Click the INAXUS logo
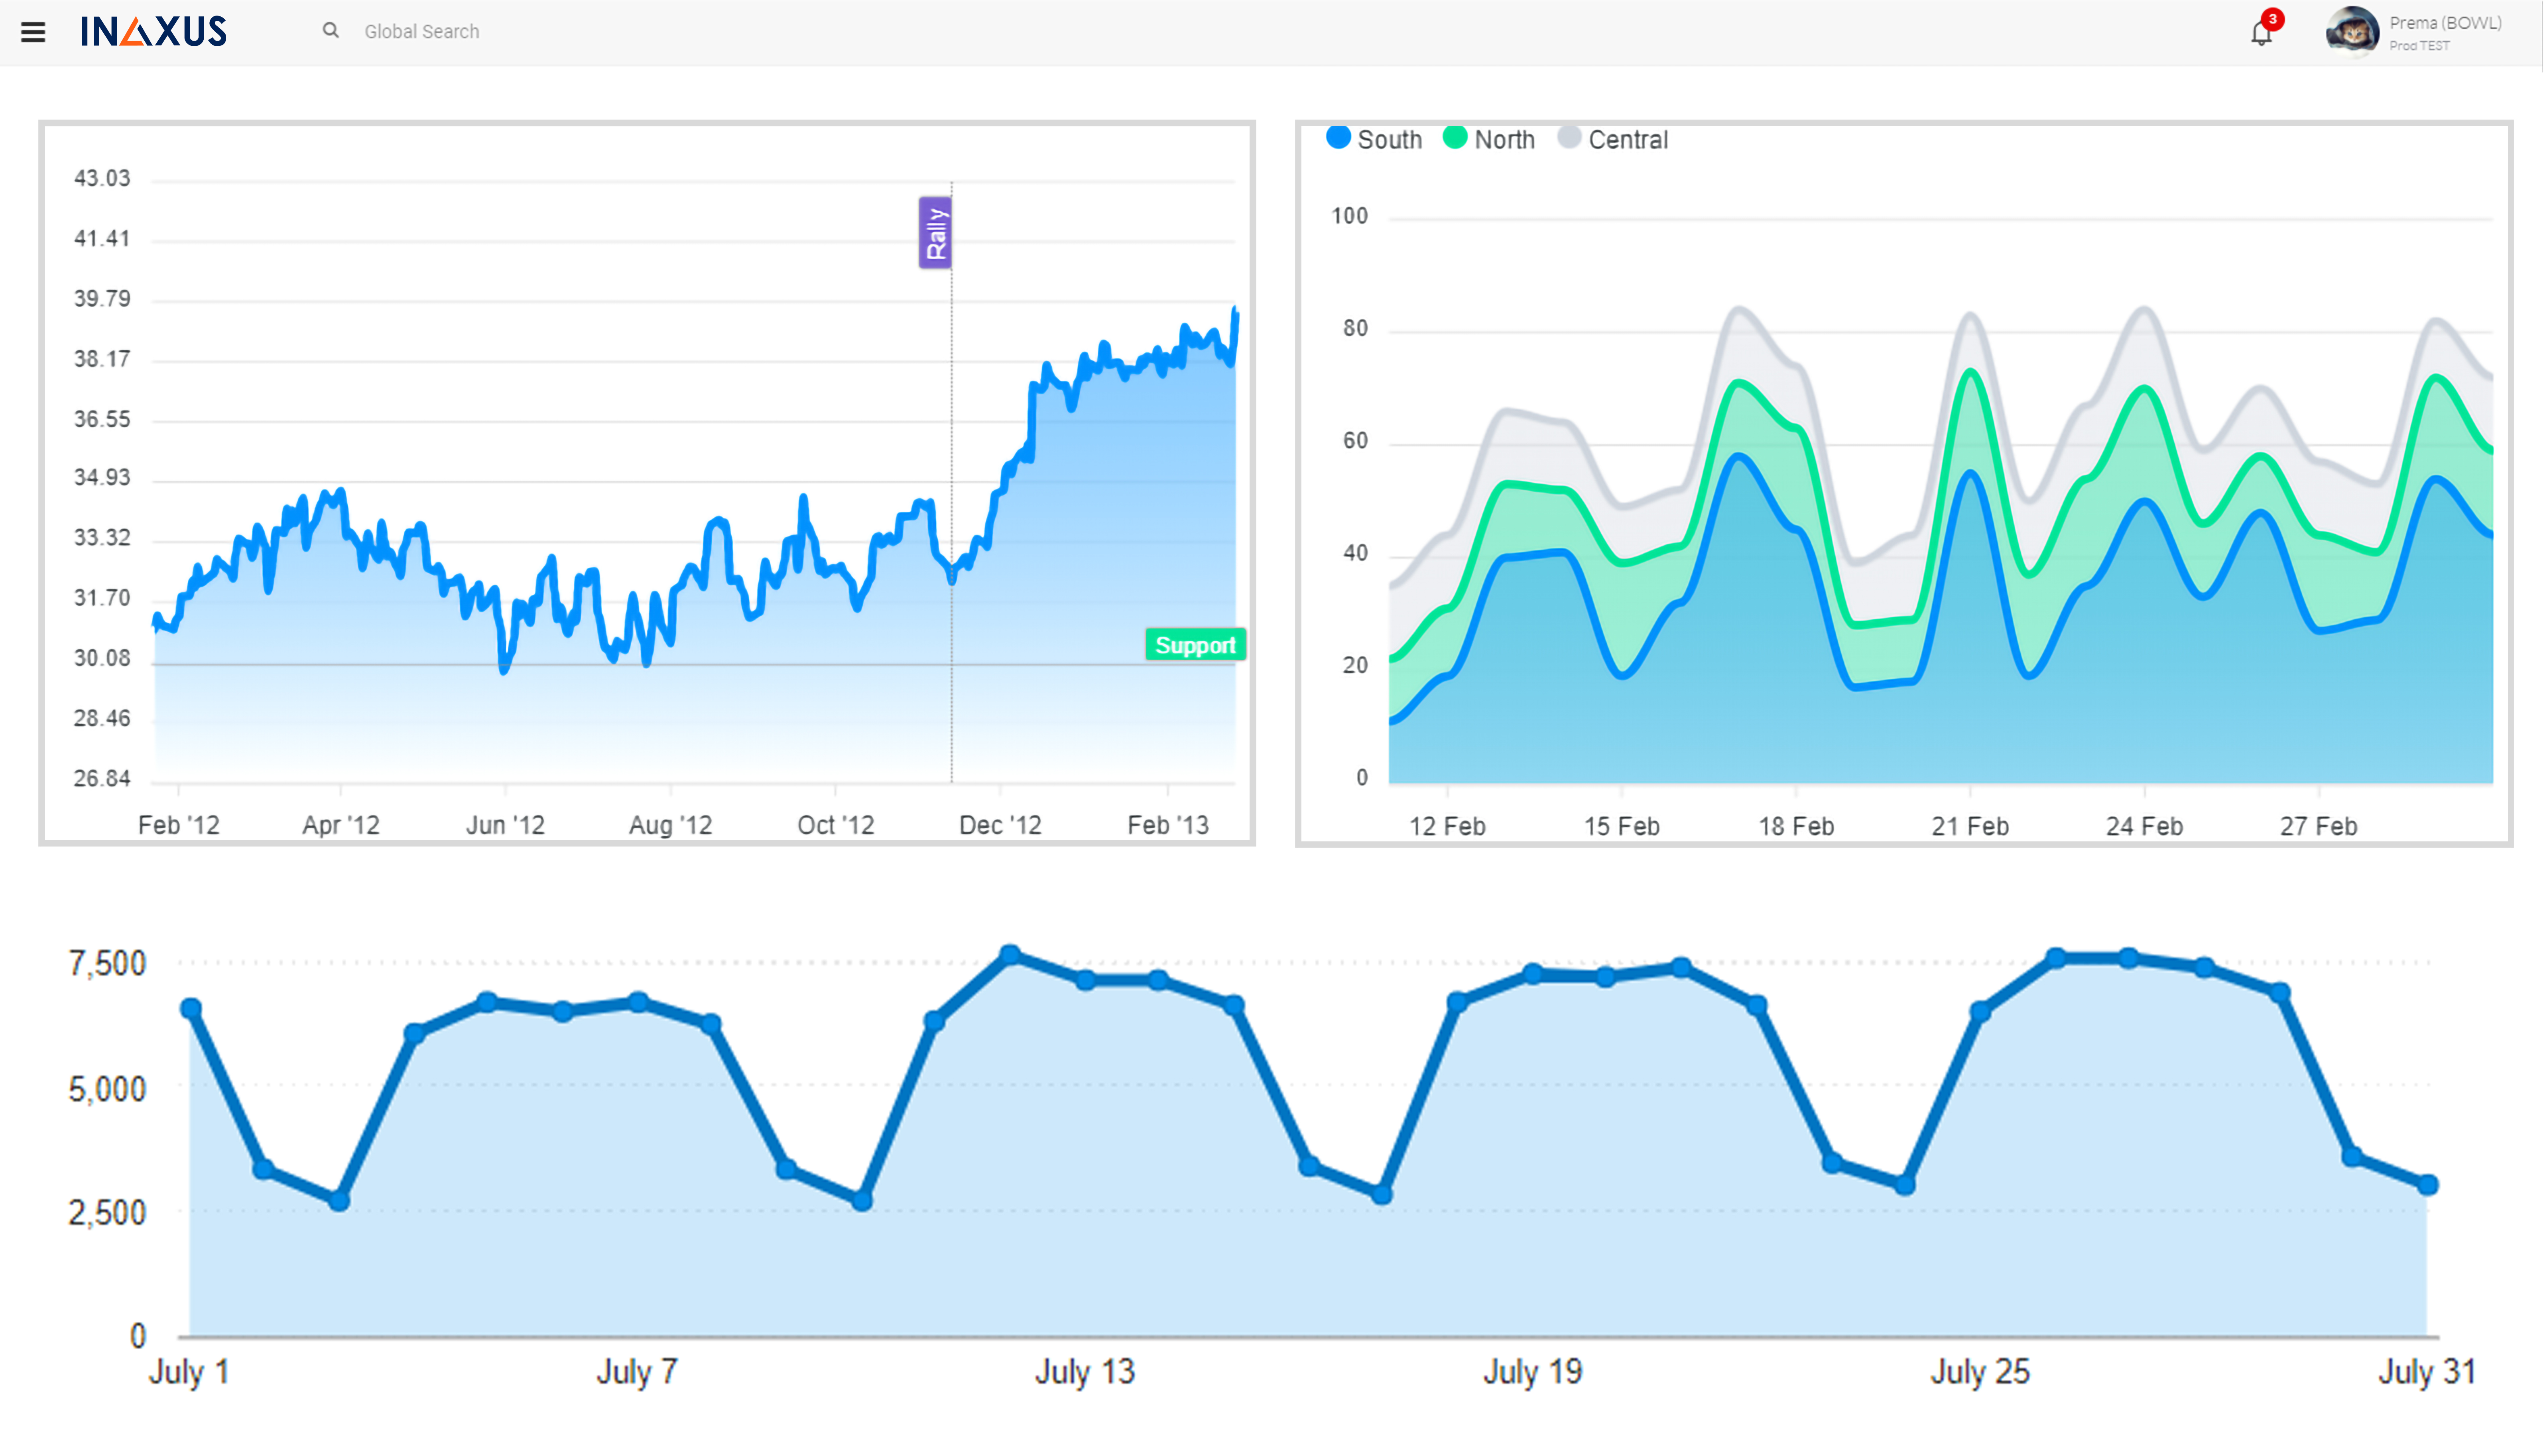Screen dimensions: 2547x1456 153,32
